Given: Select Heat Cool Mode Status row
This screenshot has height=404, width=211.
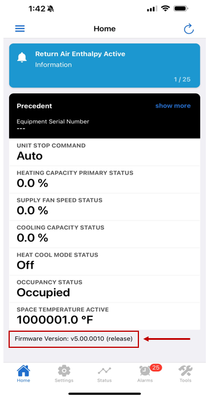Looking at the screenshot, I should [105, 261].
